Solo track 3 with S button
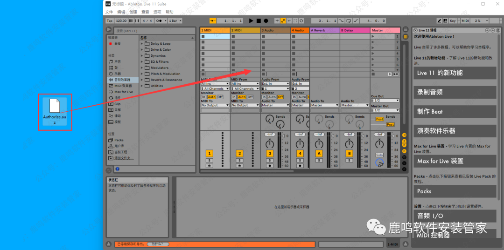The image size is (504, 250). click(x=270, y=160)
